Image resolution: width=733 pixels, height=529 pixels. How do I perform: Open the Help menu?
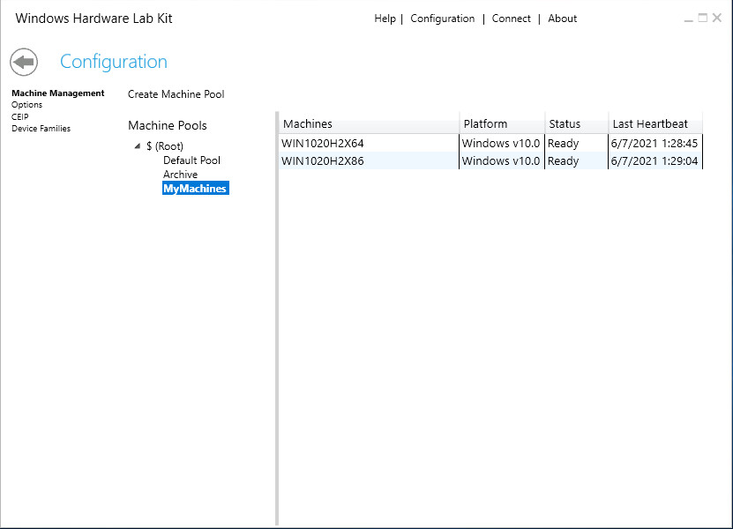[385, 19]
